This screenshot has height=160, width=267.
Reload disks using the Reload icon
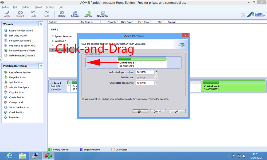point(62,14)
